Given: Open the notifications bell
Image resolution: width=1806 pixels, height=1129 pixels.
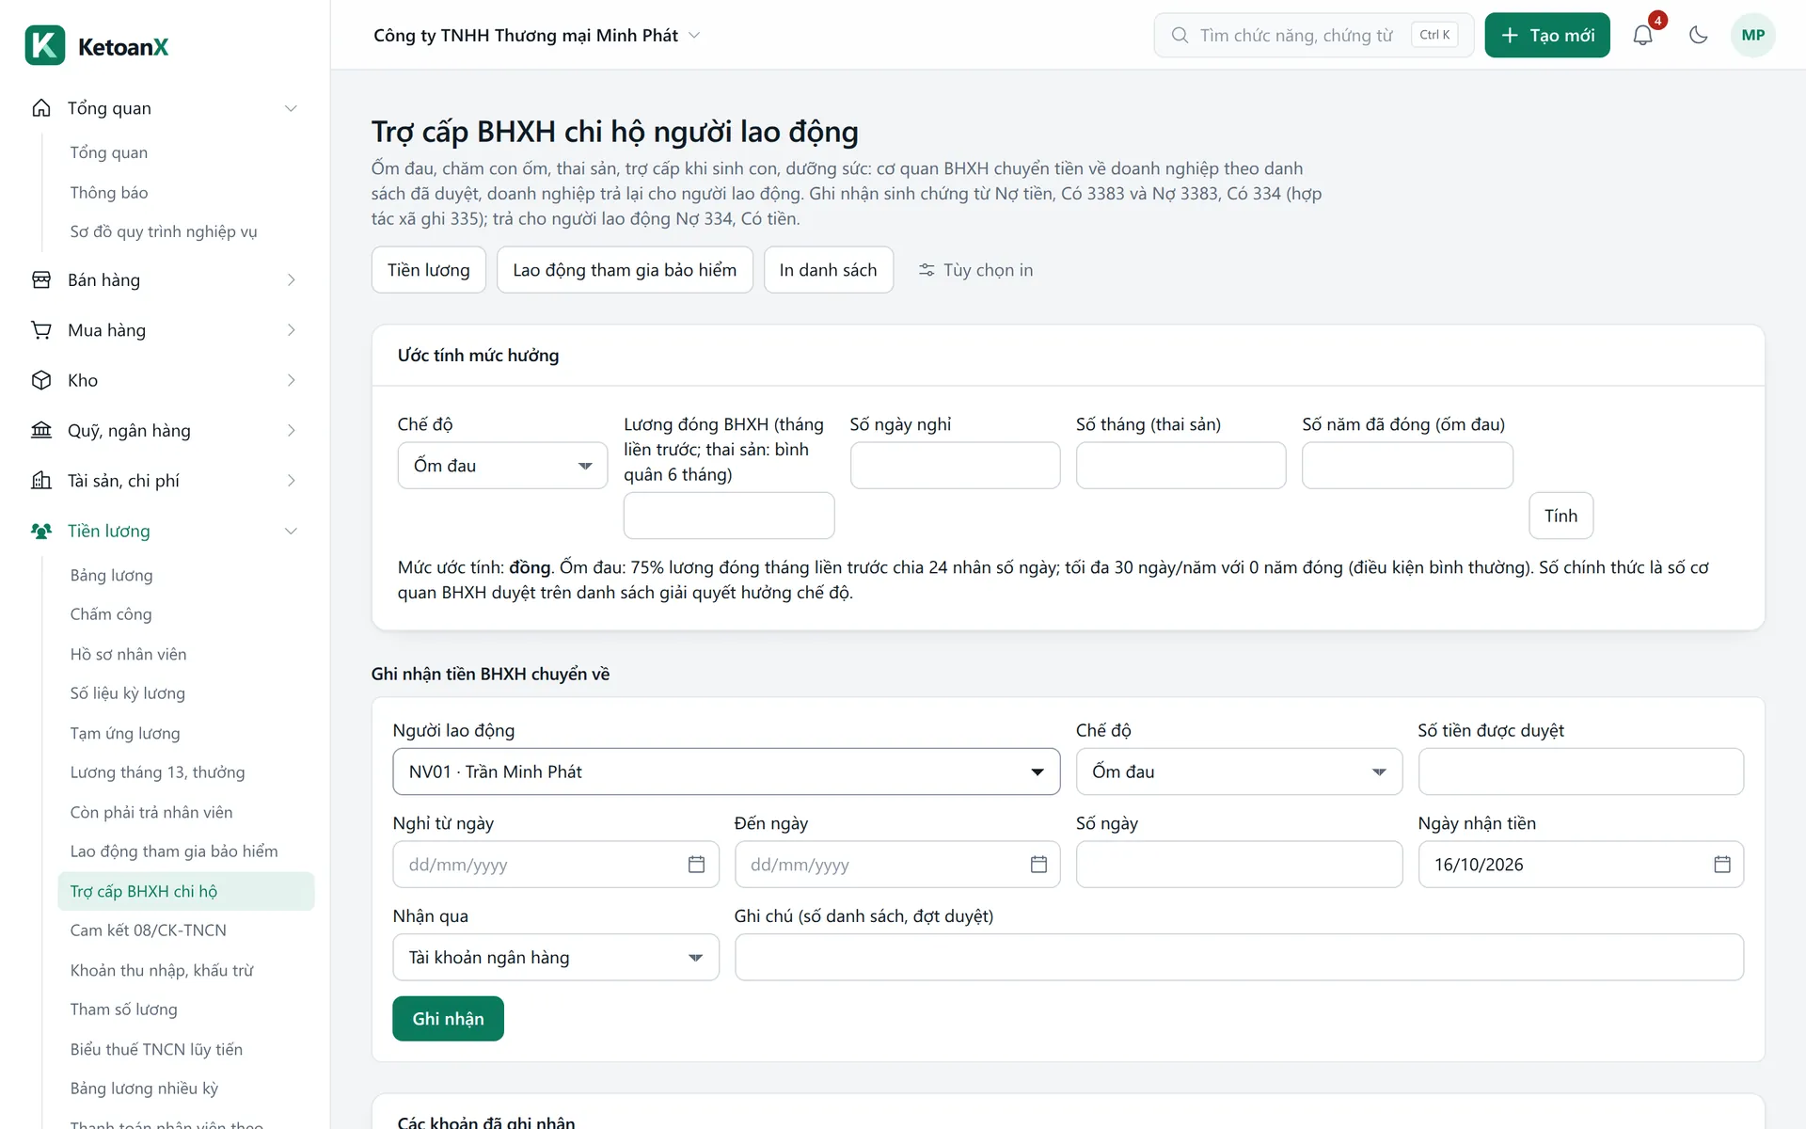Looking at the screenshot, I should pos(1642,35).
